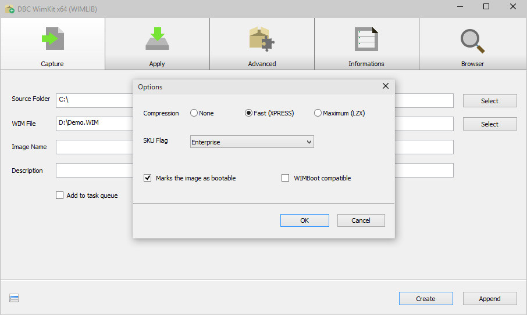Open the Advanced tab

262,44
